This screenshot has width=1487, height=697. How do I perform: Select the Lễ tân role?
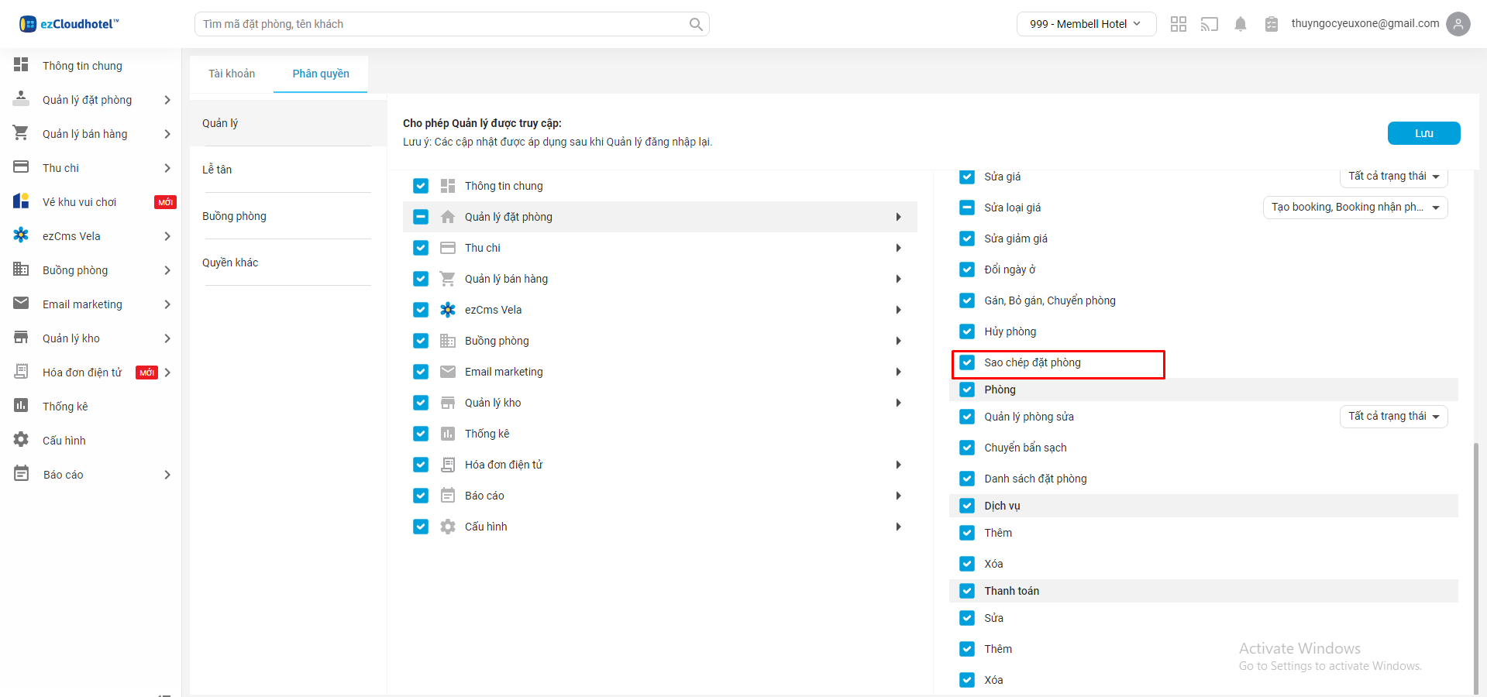[217, 170]
